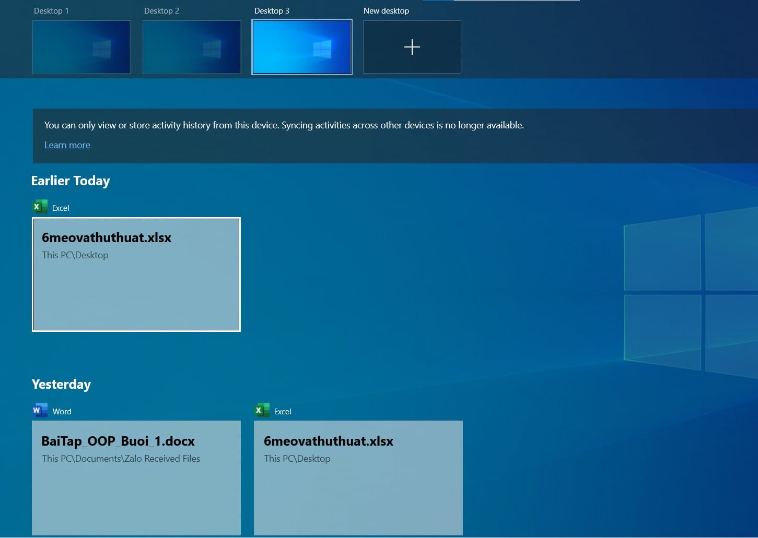This screenshot has height=538, width=758.
Task: Add a new desktop with plus button
Action: tap(412, 47)
